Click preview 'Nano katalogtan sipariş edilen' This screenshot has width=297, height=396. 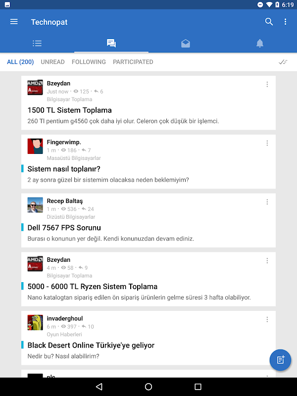click(x=139, y=297)
